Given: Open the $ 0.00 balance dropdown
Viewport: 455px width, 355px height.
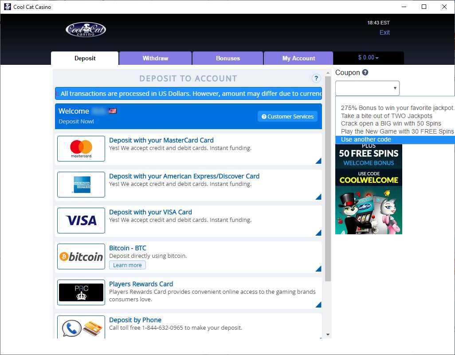Looking at the screenshot, I should (368, 58).
